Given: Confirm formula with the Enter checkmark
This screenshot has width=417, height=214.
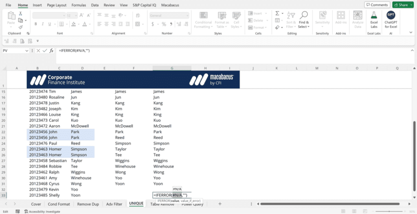Looking at the screenshot, I should pos(45,50).
